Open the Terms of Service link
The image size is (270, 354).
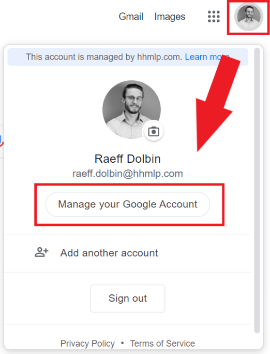tap(162, 344)
